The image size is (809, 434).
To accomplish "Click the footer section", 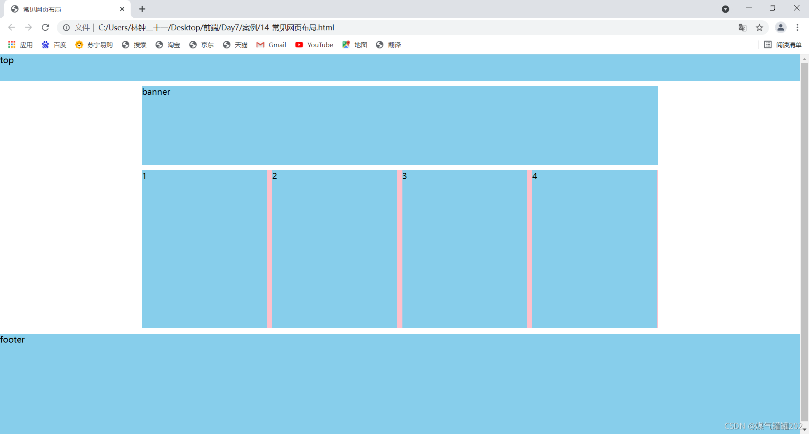I will pyautogui.click(x=400, y=384).
